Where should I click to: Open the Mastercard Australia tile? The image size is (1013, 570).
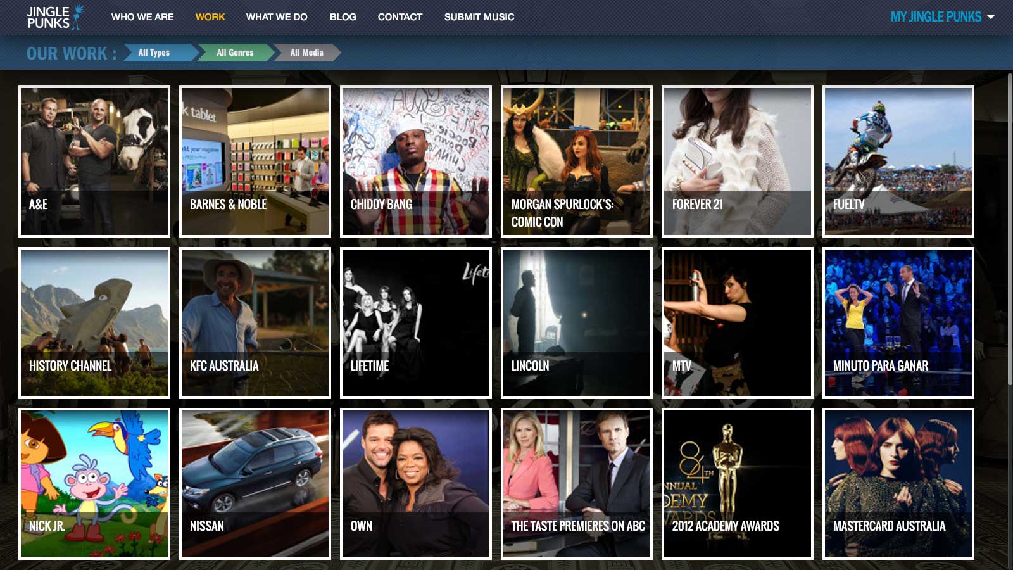click(x=898, y=484)
